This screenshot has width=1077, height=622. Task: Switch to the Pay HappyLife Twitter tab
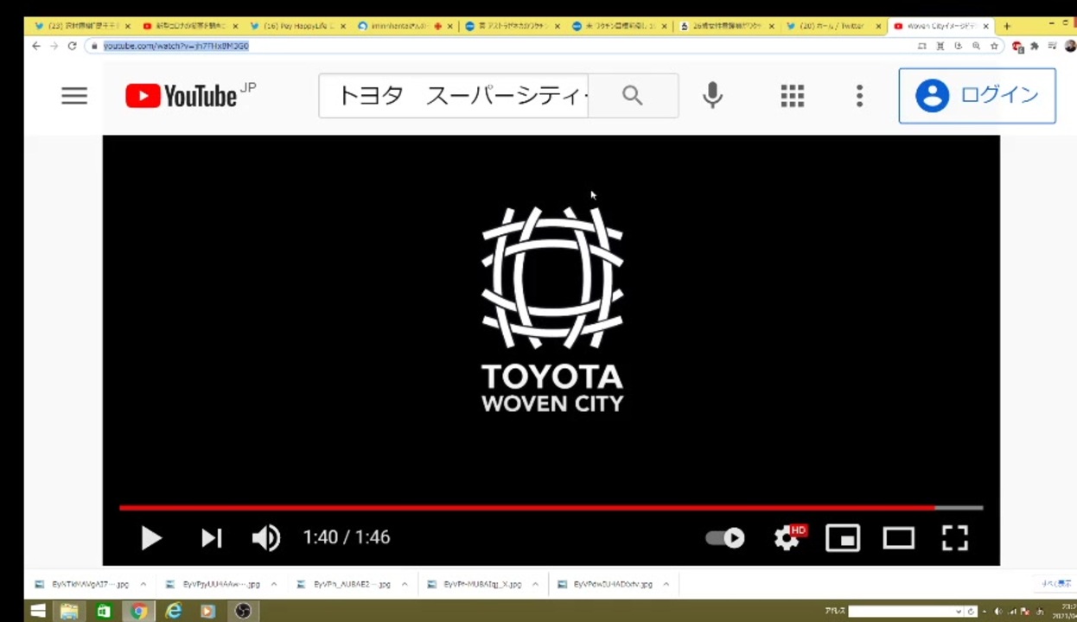pos(299,26)
